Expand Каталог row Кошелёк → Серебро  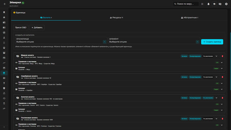tap(222, 89)
